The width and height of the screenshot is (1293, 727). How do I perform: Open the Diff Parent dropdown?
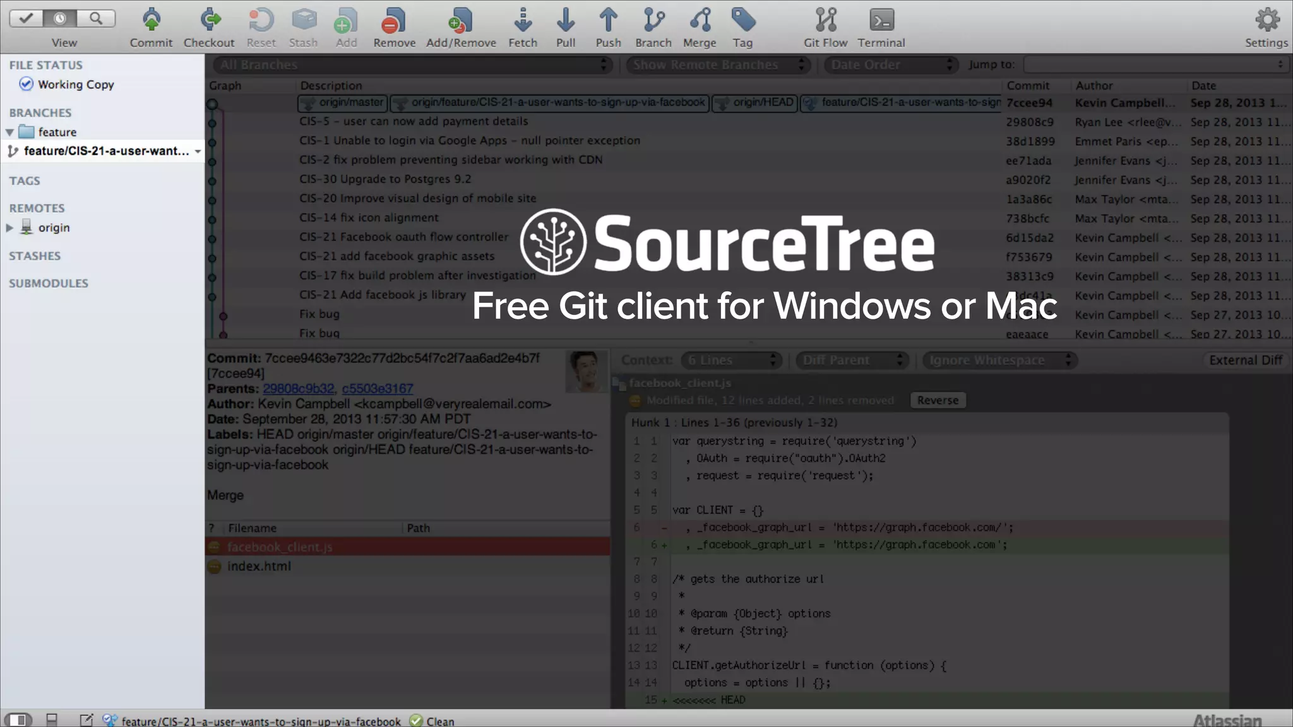coord(852,360)
